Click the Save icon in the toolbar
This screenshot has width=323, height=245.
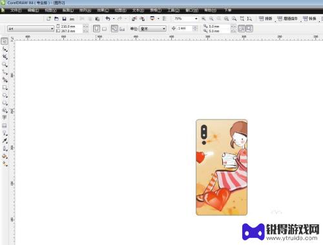click(64, 19)
